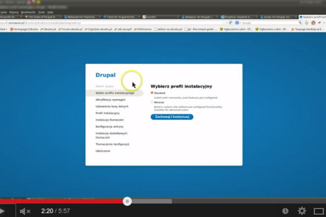Click the Konfiguracja witryny step

(109, 126)
